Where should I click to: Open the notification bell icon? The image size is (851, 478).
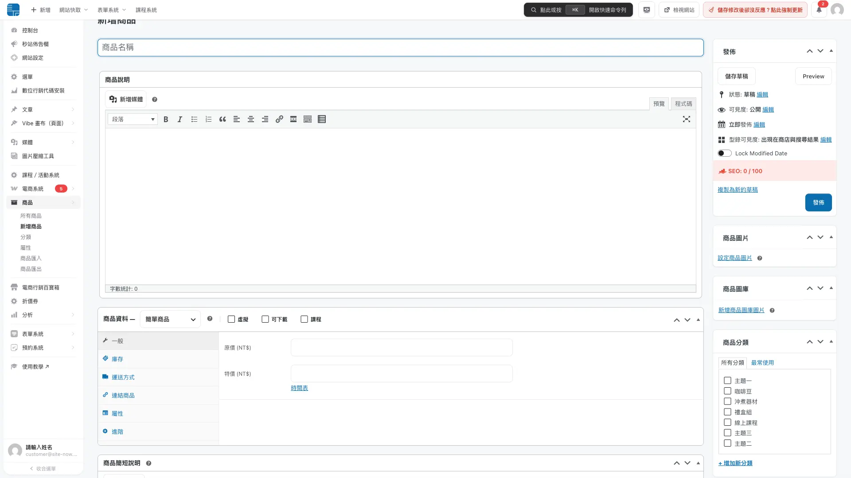[819, 10]
